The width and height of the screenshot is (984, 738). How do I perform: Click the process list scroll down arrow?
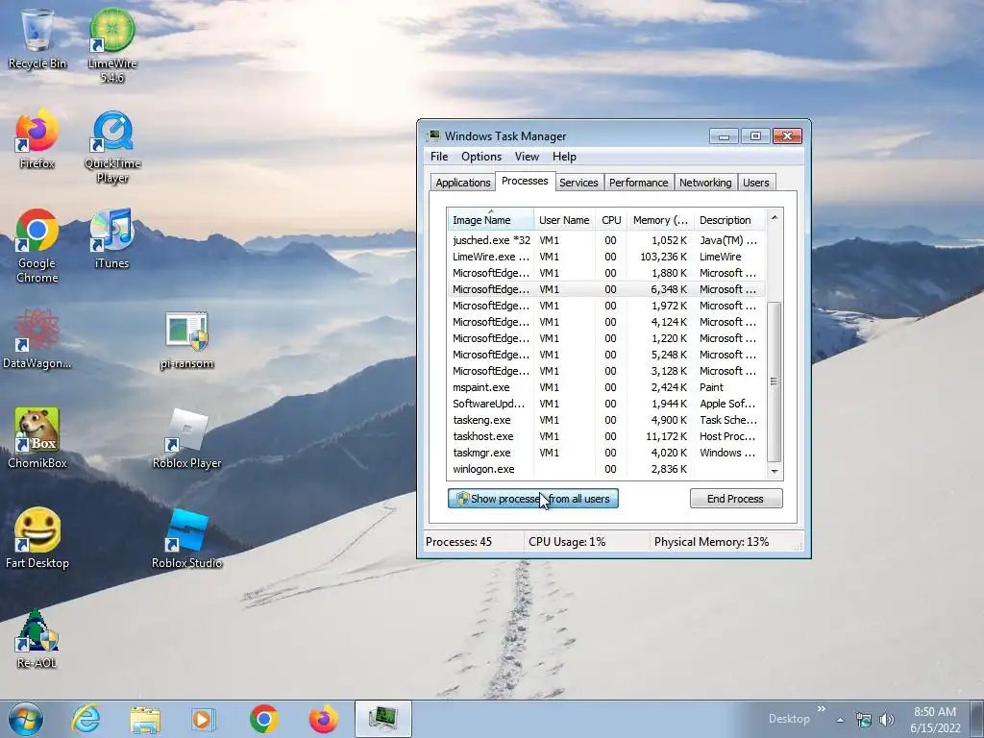point(775,471)
